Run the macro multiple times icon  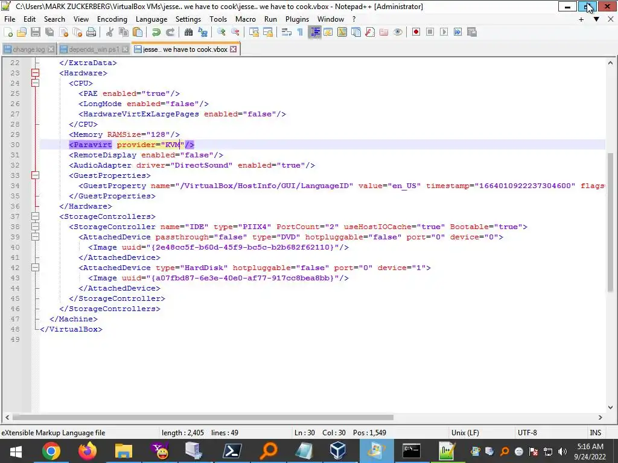457,33
